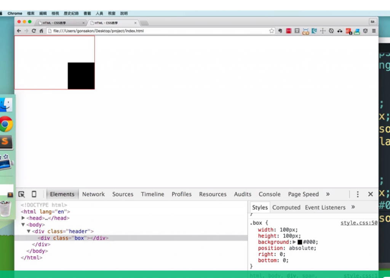Show more DevTools tabs with double chevron
This screenshot has height=278, width=390.
[x=328, y=194]
